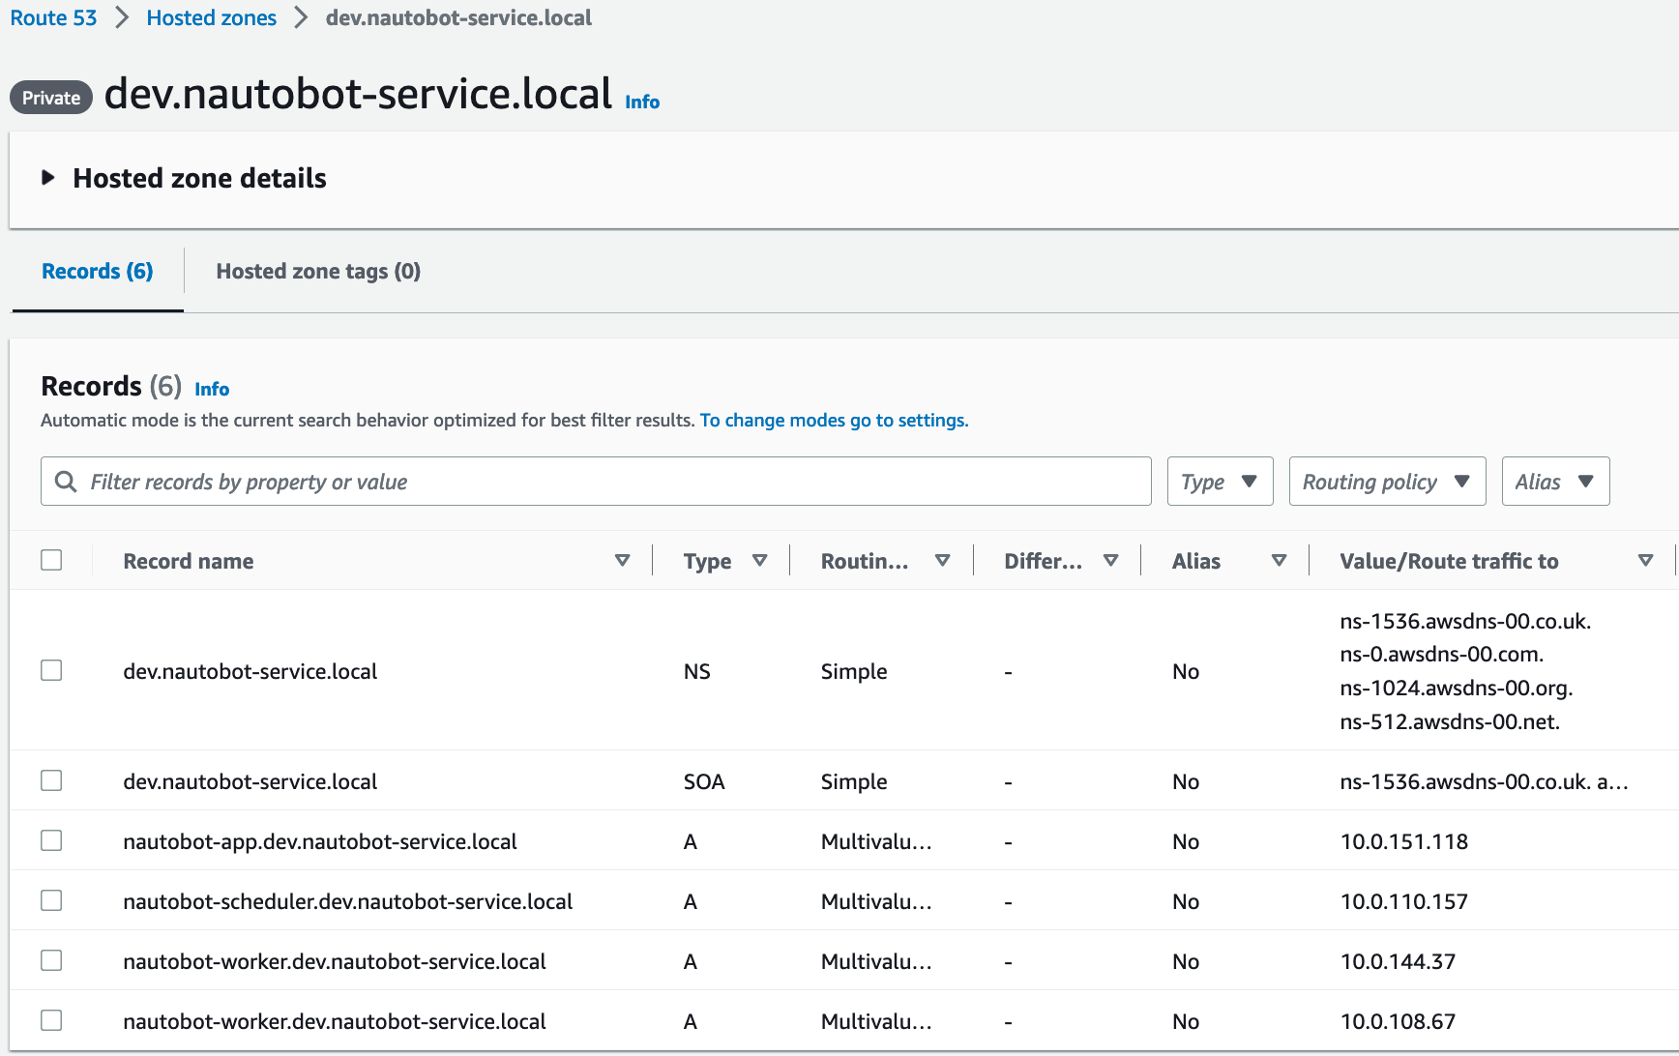Go to Hosted zones breadcrumb
Screen dimensions: 1679x1056
211,18
